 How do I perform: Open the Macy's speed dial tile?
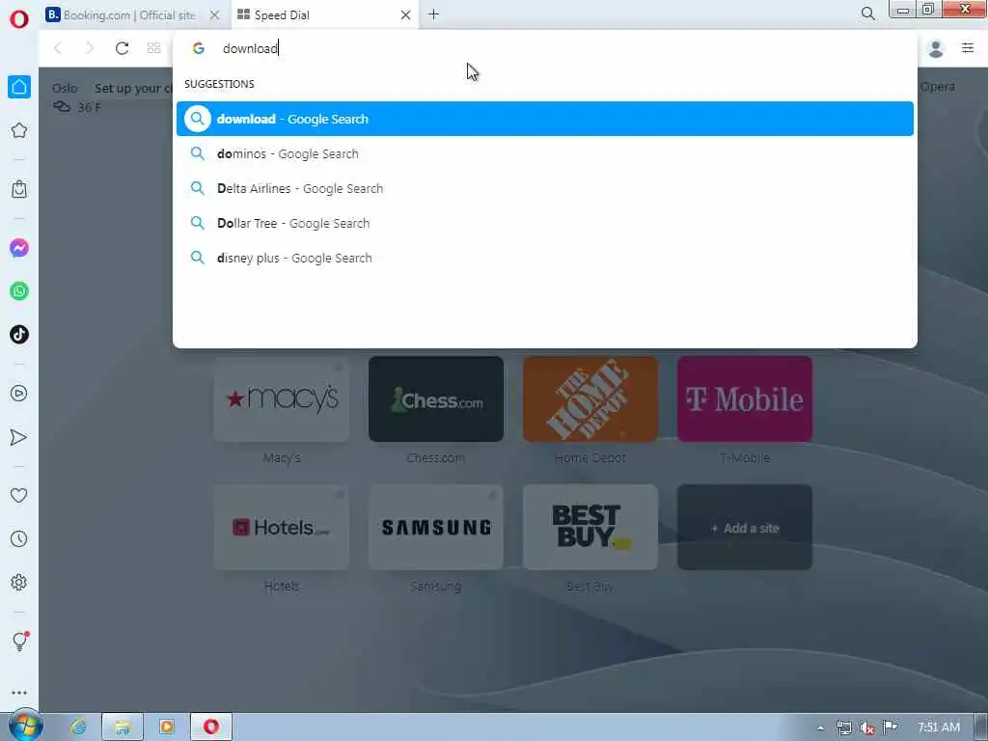[x=282, y=398]
